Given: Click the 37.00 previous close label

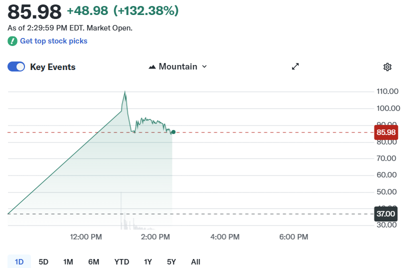Looking at the screenshot, I should click(x=385, y=214).
